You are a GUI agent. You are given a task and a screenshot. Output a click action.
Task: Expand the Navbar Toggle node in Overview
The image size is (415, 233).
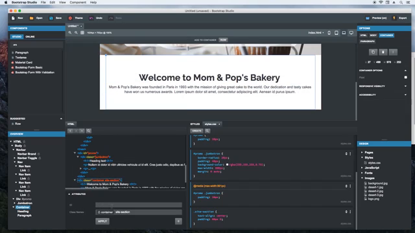[14, 158]
